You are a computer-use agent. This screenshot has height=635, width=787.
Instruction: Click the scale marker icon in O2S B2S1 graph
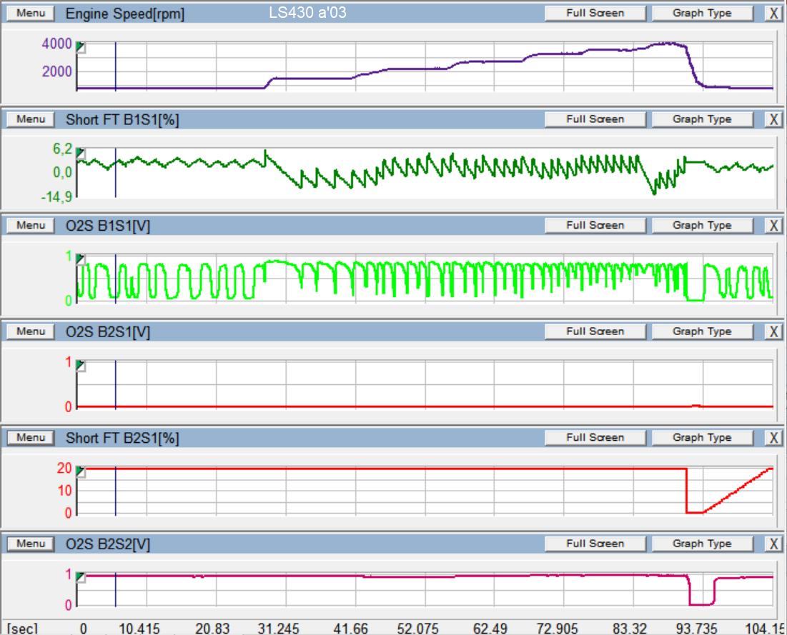click(x=81, y=366)
